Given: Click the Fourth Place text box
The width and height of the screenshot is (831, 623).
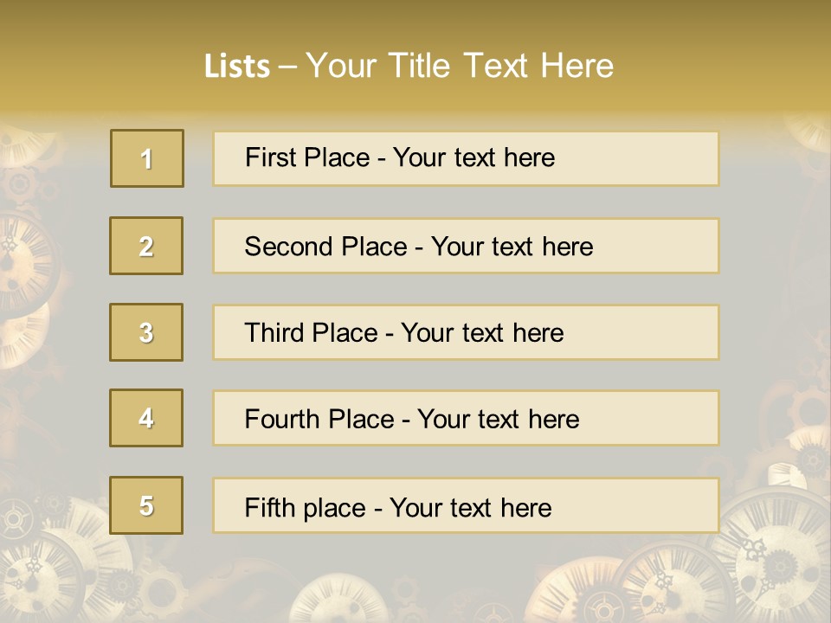Looking at the screenshot, I should pos(466,418).
